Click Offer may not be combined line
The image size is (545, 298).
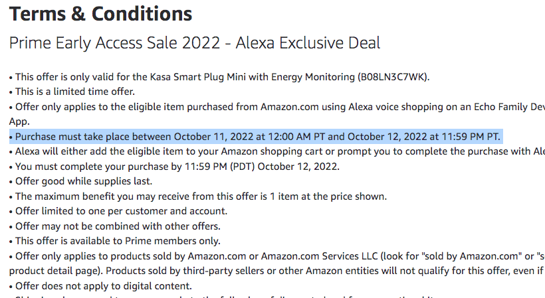click(x=115, y=226)
